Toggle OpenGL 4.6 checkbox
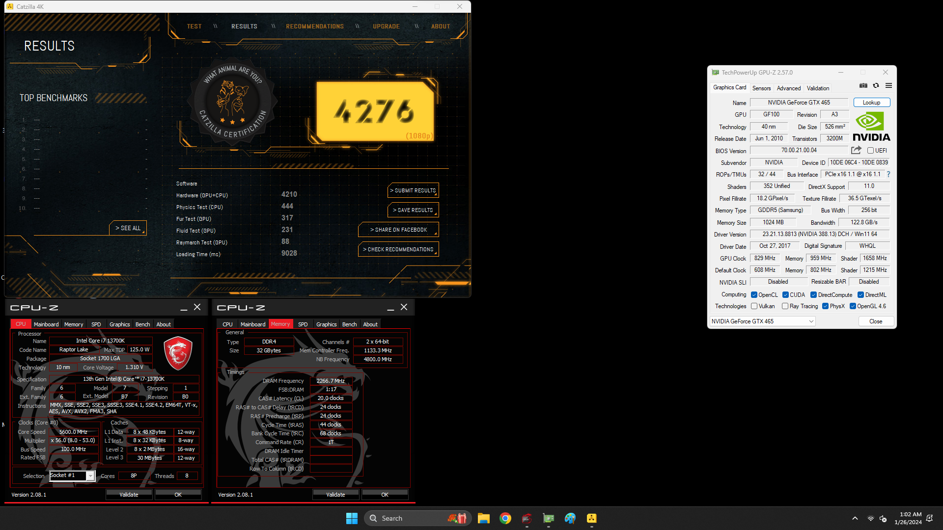 [853, 306]
